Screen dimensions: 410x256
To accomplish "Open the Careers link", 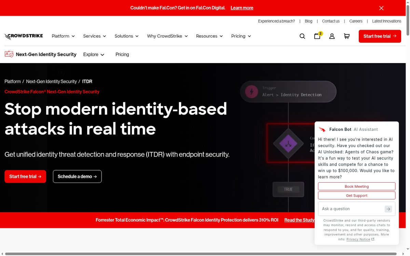I will coord(356,21).
